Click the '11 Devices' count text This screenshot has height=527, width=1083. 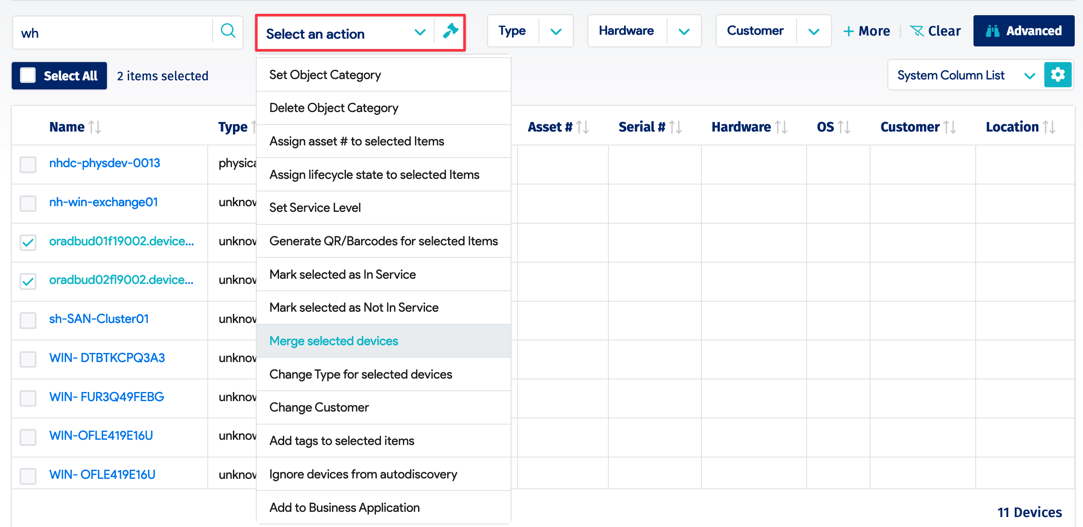click(1029, 512)
